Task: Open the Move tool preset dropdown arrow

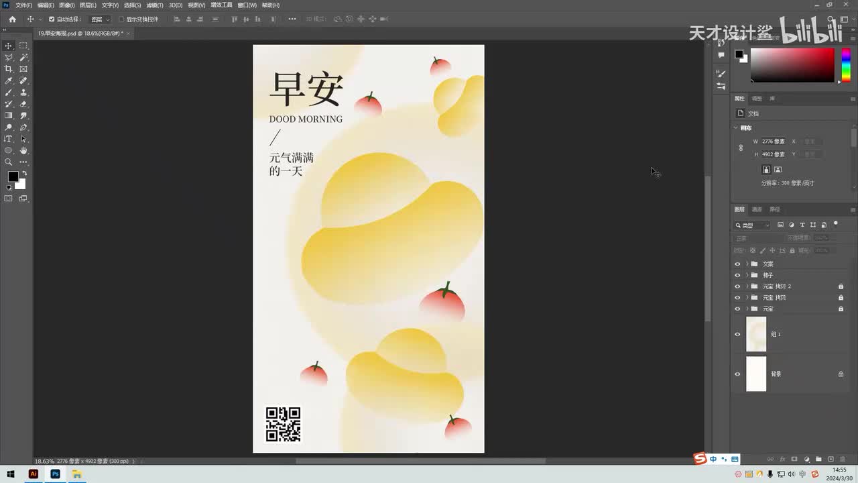Action: pos(40,19)
